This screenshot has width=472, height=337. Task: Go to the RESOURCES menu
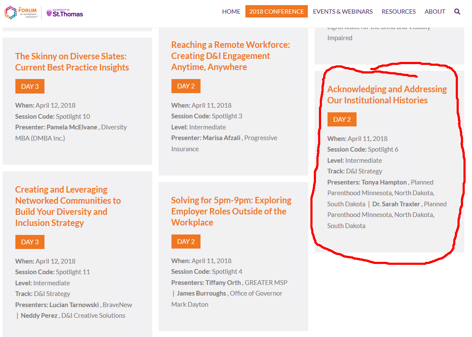pos(398,12)
